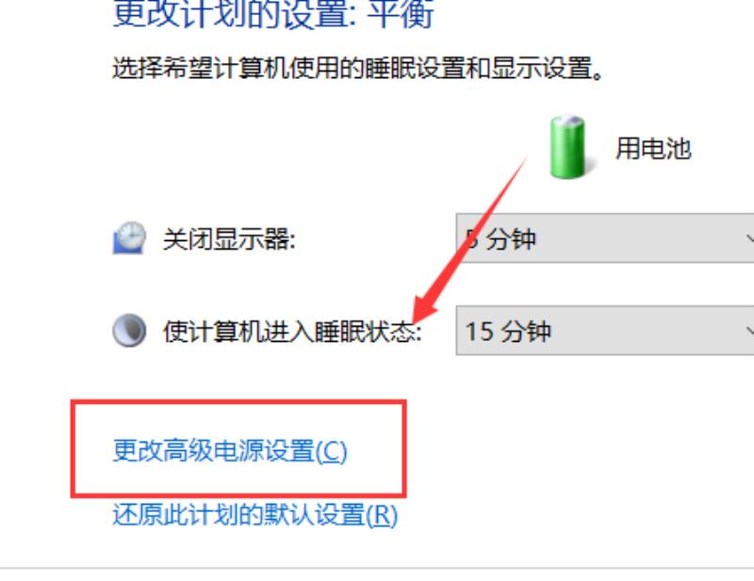Click the chevron of the display-off combo box
754x581 pixels.
point(749,238)
